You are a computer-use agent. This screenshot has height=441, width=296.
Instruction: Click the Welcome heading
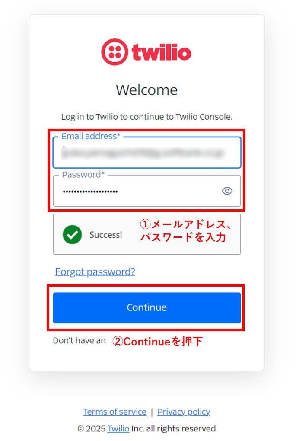[x=147, y=90]
